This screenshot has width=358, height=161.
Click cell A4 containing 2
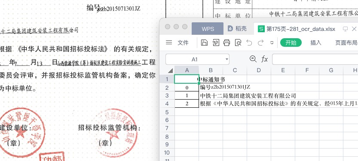click(x=187, y=104)
